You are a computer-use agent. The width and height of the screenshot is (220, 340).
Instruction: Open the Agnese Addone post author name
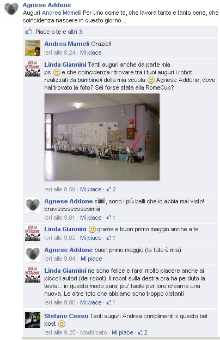(x=47, y=5)
